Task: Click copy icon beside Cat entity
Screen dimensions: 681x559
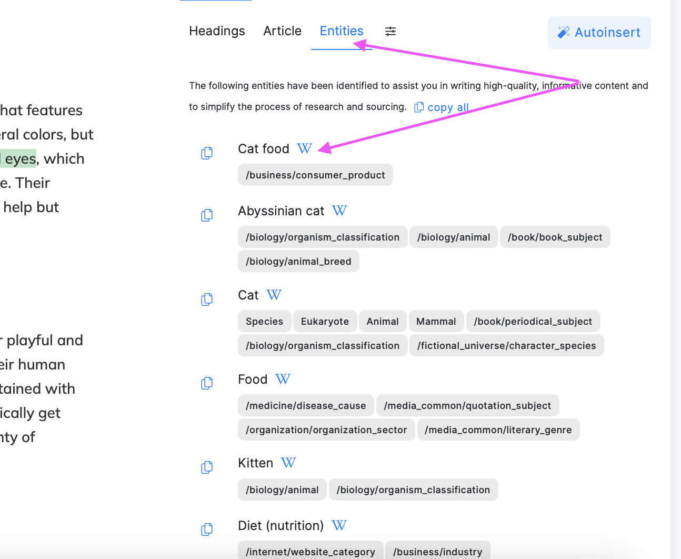Action: click(x=207, y=300)
